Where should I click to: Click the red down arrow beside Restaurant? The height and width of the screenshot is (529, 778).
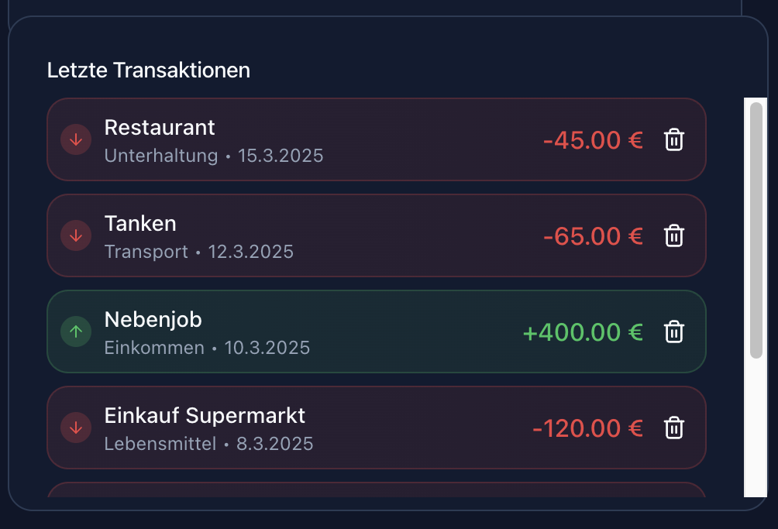(76, 140)
